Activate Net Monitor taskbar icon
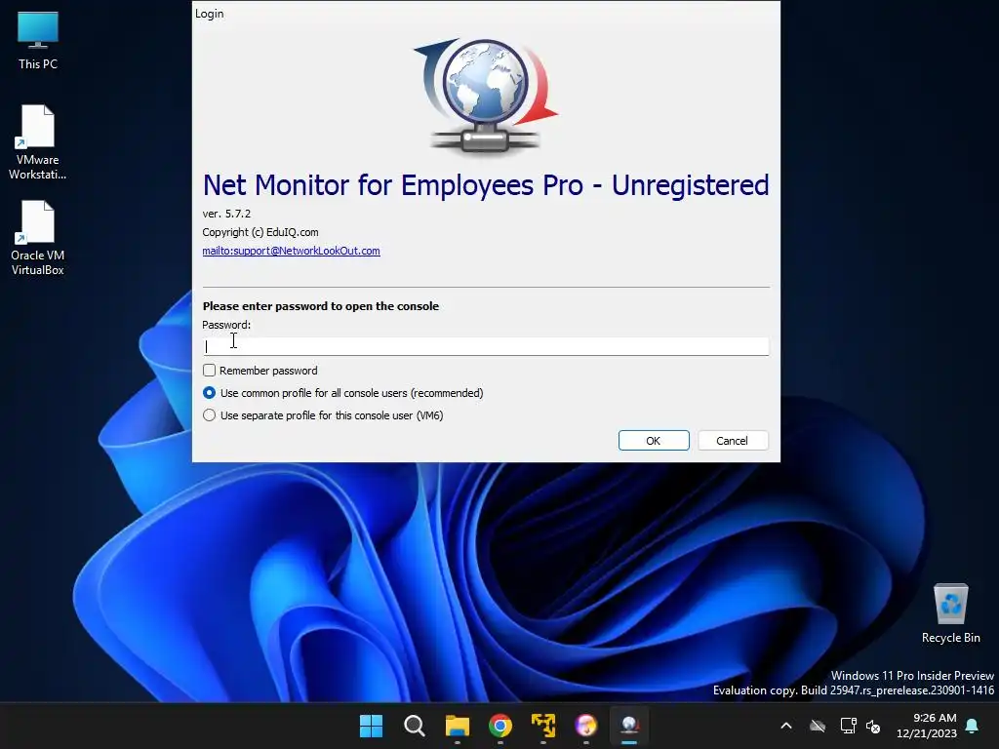Image resolution: width=999 pixels, height=749 pixels. 629,726
